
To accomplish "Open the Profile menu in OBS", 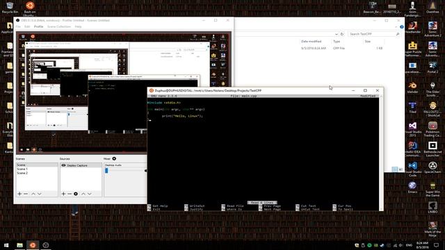I will (x=39, y=26).
